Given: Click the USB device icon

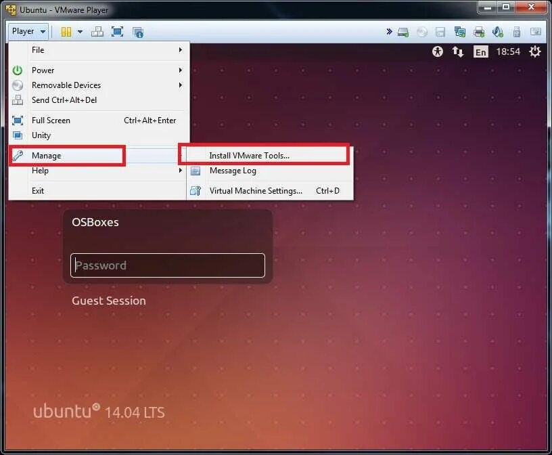Looking at the screenshot, I should [x=516, y=32].
